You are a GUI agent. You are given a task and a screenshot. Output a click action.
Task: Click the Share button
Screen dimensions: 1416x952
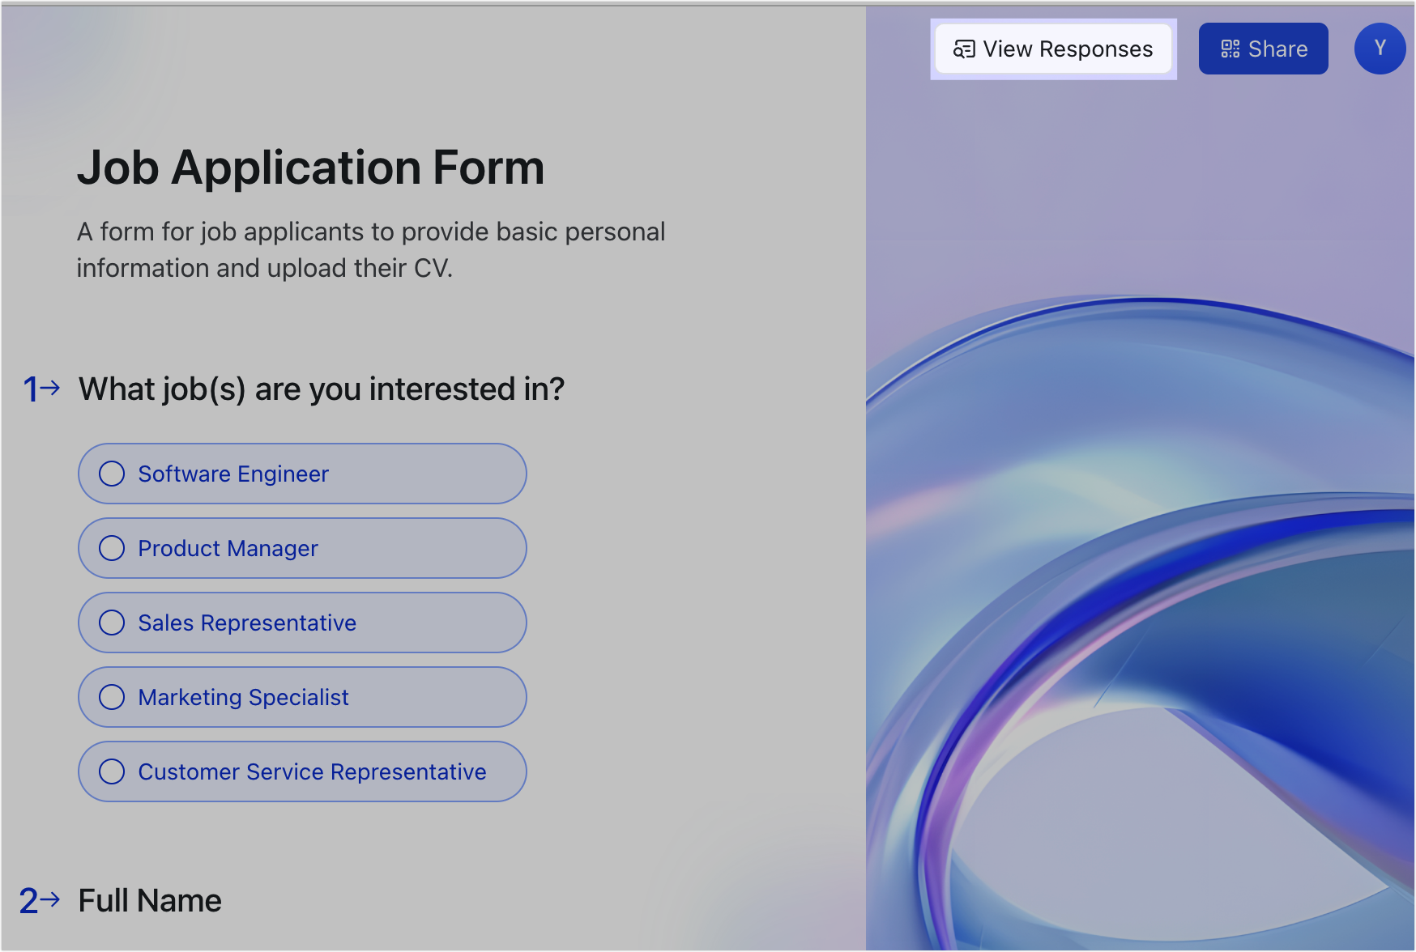[1263, 49]
